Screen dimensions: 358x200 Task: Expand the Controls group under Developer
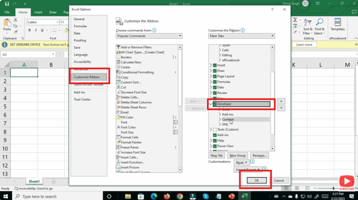pyautogui.click(x=220, y=119)
